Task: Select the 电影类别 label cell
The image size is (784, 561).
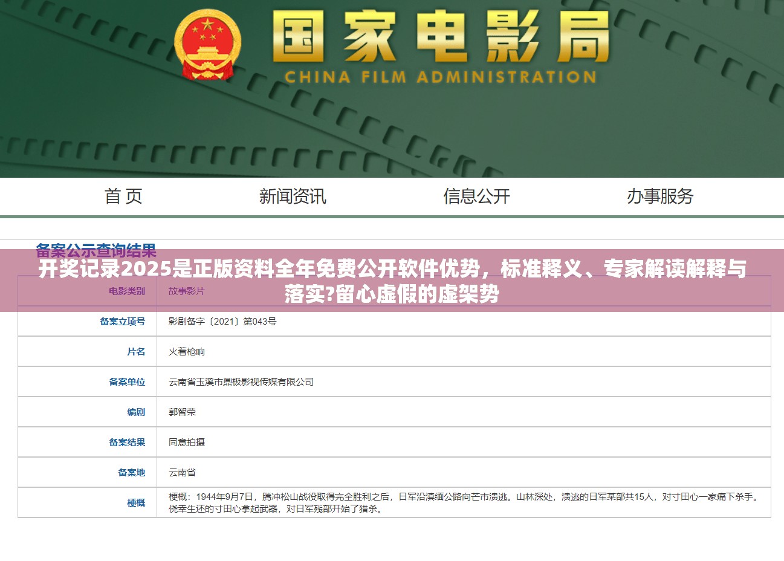Action: point(88,291)
